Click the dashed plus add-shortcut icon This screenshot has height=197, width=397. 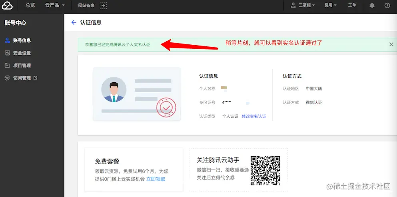coord(103,5)
